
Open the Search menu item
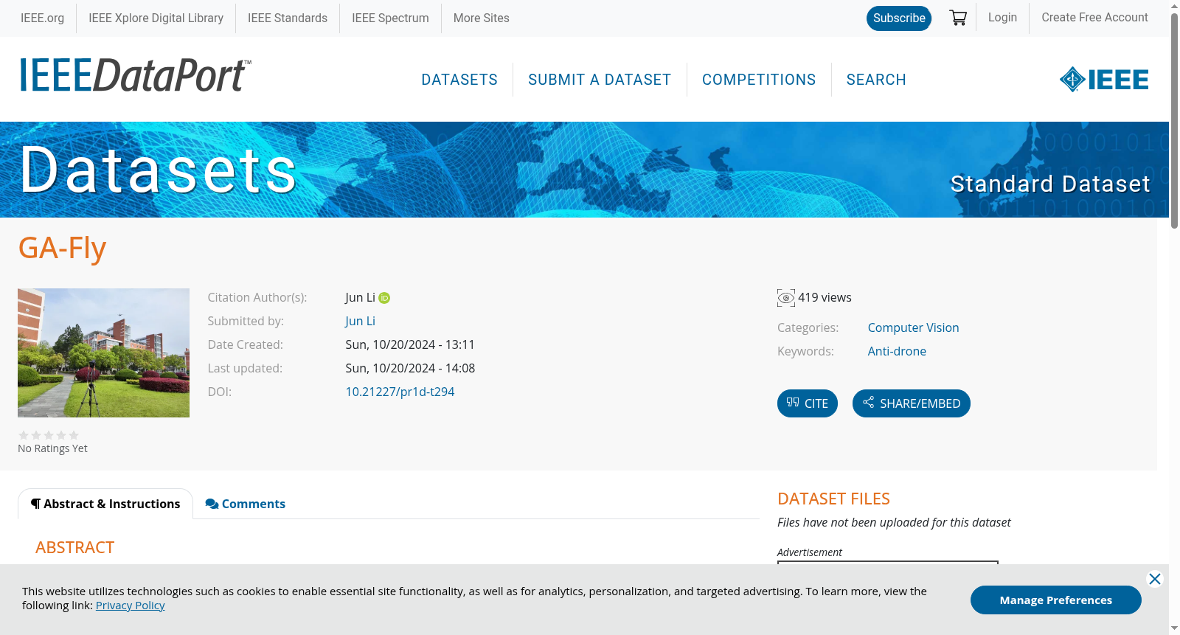point(876,80)
